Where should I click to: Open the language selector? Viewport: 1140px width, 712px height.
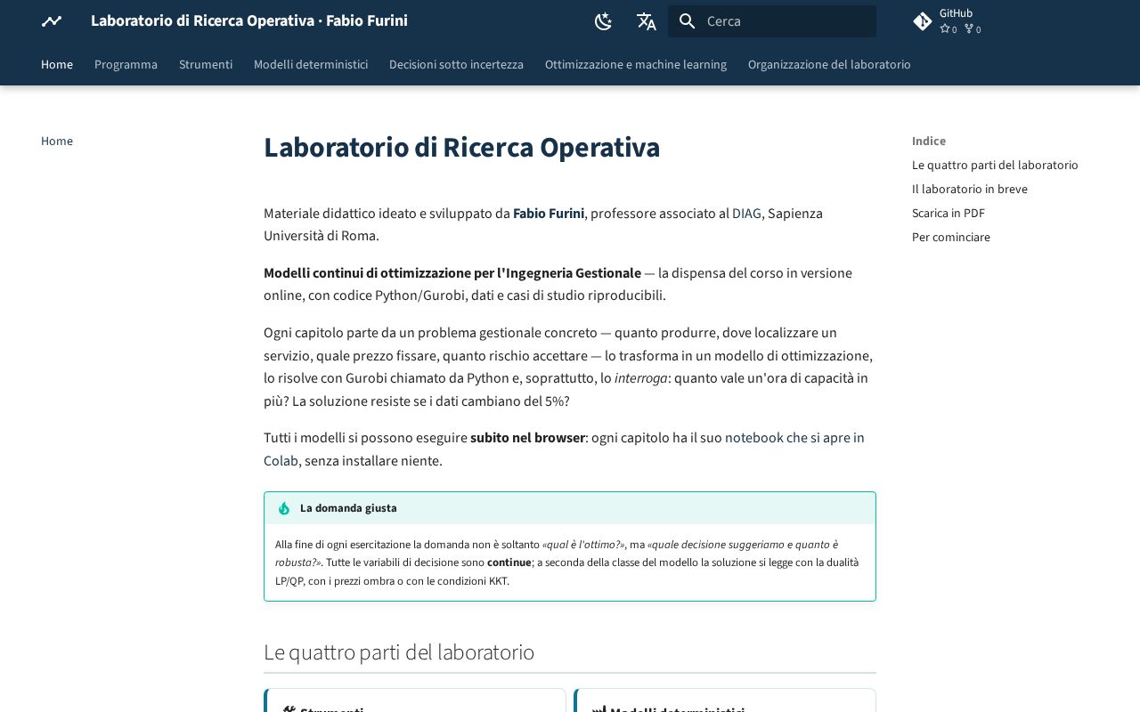click(x=647, y=21)
